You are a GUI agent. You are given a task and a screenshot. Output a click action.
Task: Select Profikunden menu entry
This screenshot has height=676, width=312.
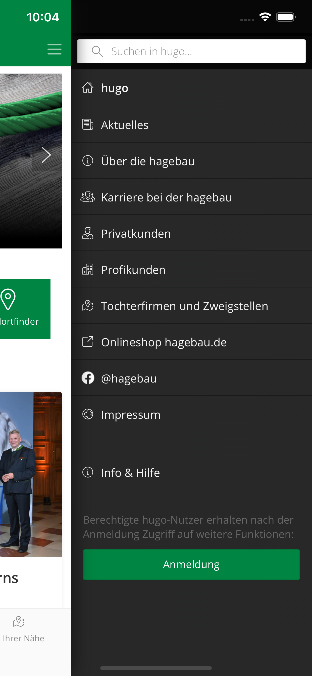coord(191,269)
